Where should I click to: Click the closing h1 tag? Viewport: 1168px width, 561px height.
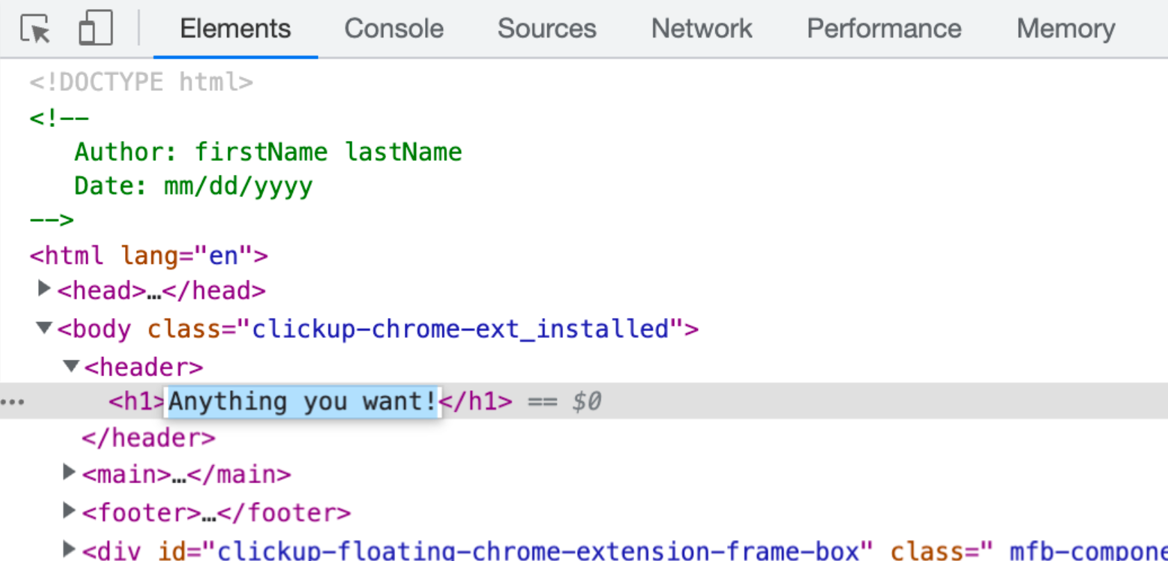[x=476, y=401]
